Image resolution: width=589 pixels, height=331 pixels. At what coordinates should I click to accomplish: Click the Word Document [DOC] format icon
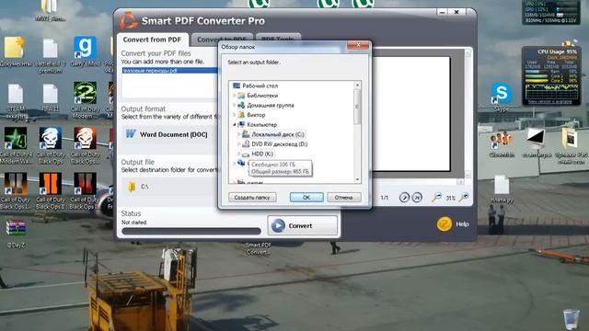[131, 134]
